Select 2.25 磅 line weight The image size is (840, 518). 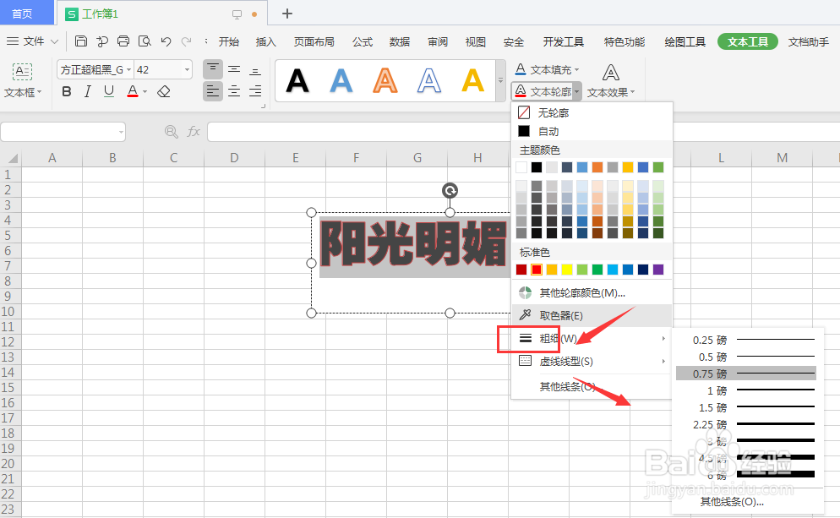coord(746,424)
